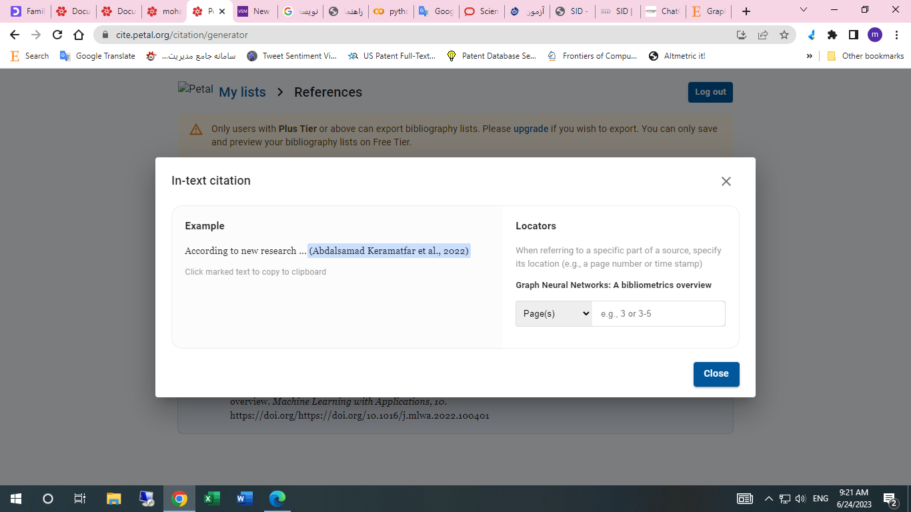Click the Log out button

click(x=710, y=92)
